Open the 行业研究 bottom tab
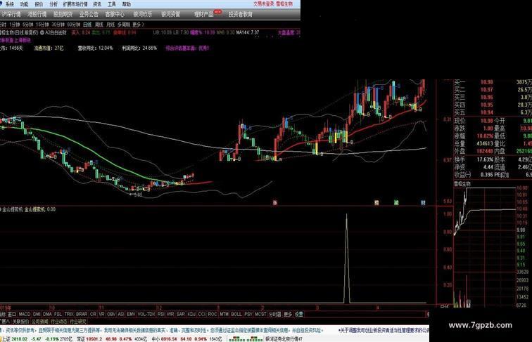This screenshot has height=342, width=532. [78, 322]
